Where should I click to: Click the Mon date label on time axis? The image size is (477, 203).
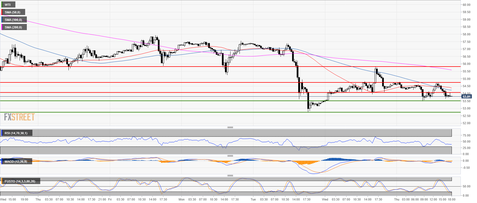pyautogui.click(x=182, y=199)
